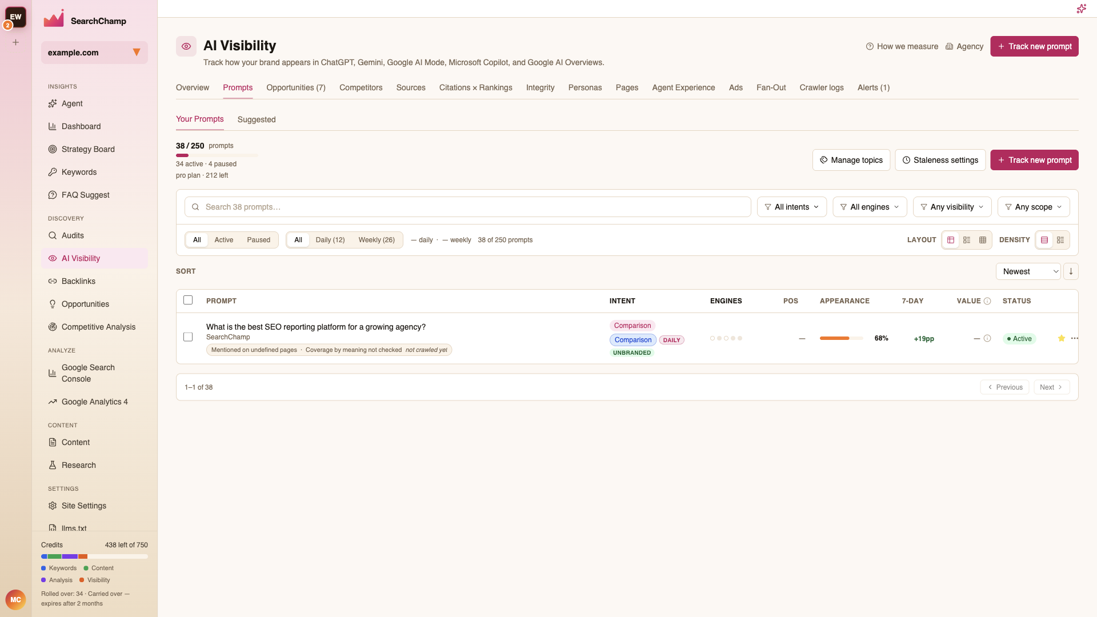Open Audits in sidebar
This screenshot has width=1097, height=617.
tap(94, 235)
